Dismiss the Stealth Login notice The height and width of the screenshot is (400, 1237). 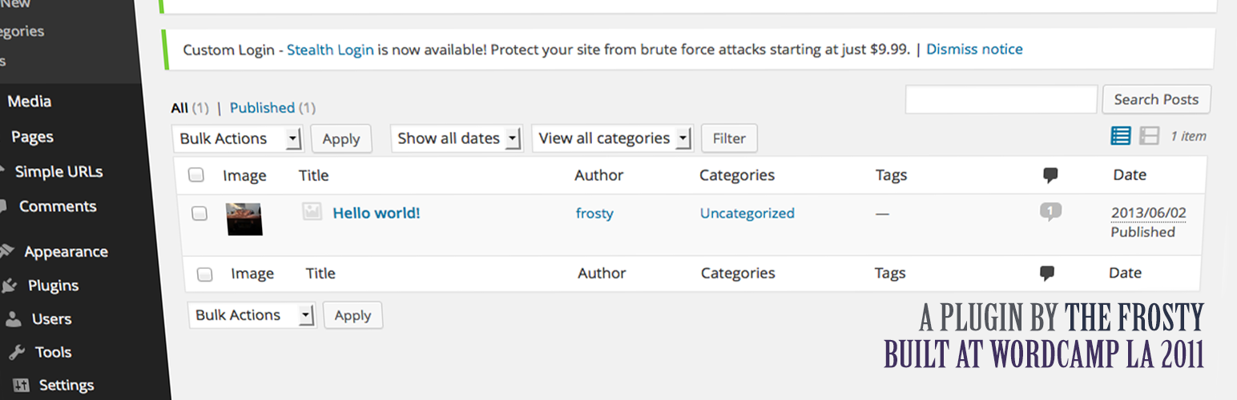[x=974, y=49]
